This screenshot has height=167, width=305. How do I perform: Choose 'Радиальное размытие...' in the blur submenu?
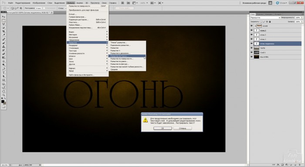[x=127, y=45]
